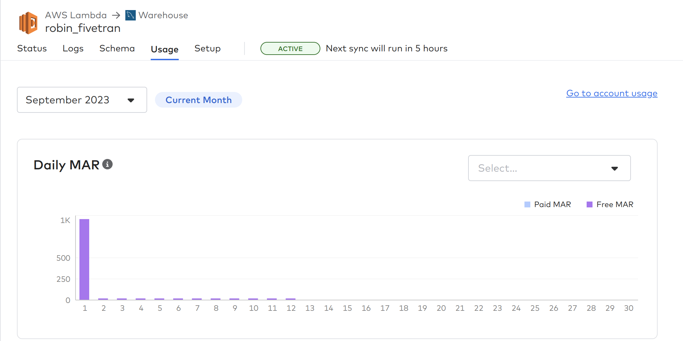The image size is (683, 341).
Task: Click the x-axis label 15
Action: (x=347, y=308)
